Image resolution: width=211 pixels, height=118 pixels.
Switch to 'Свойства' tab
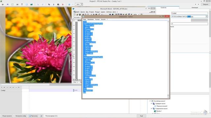(x=164, y=8)
